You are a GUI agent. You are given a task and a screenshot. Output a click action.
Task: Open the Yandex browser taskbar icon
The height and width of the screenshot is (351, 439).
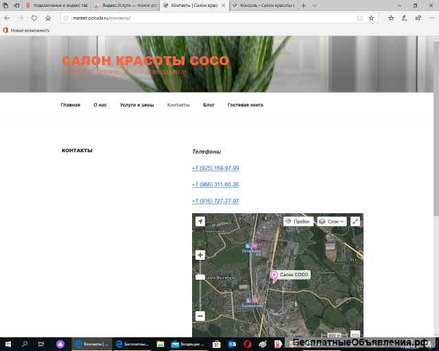tap(278, 344)
